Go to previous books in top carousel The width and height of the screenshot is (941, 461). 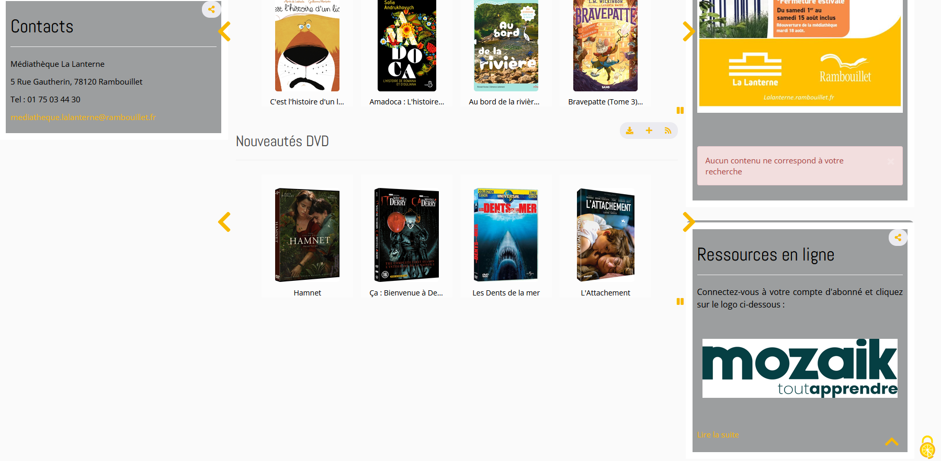pos(224,31)
